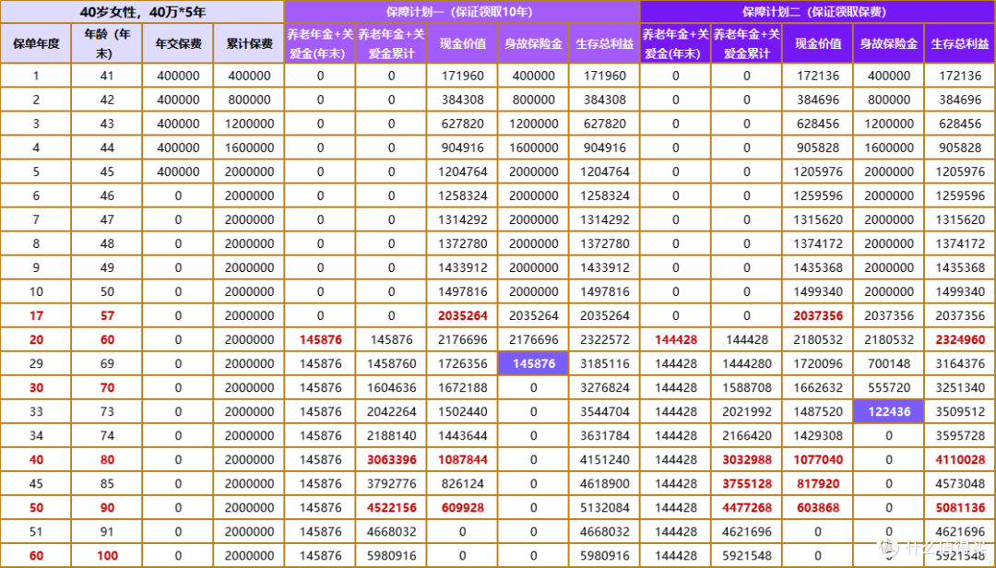996x568 pixels.
Task: Click the survival total 3544704
Action: tap(605, 411)
